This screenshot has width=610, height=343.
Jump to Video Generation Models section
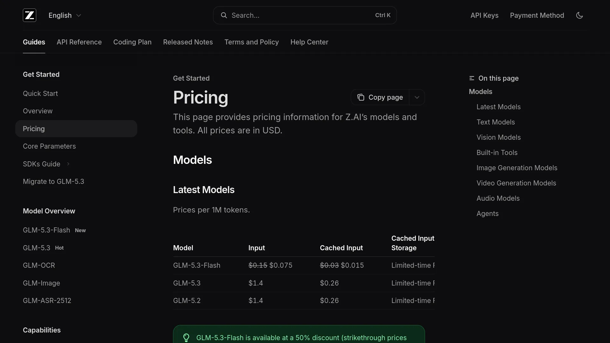(516, 183)
